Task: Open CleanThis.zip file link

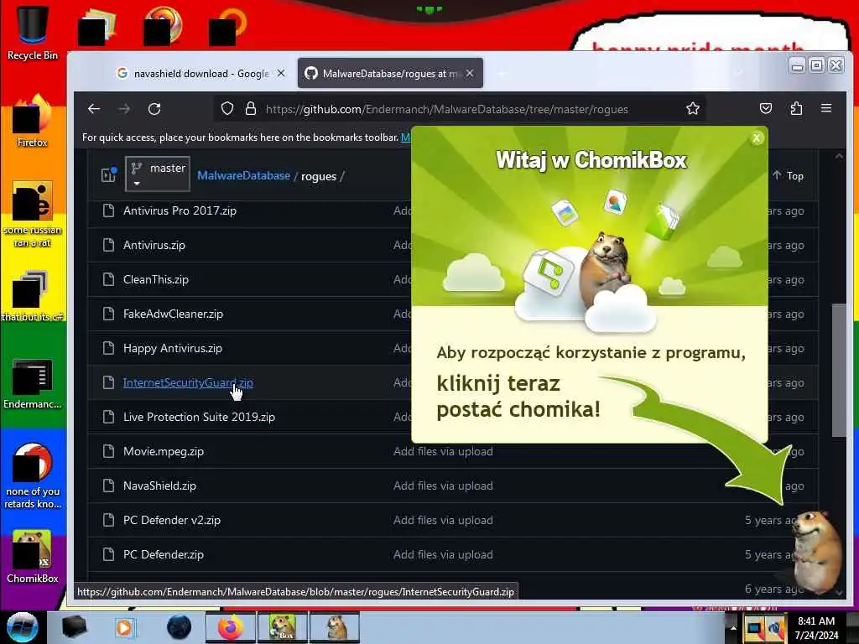Action: coord(155,280)
